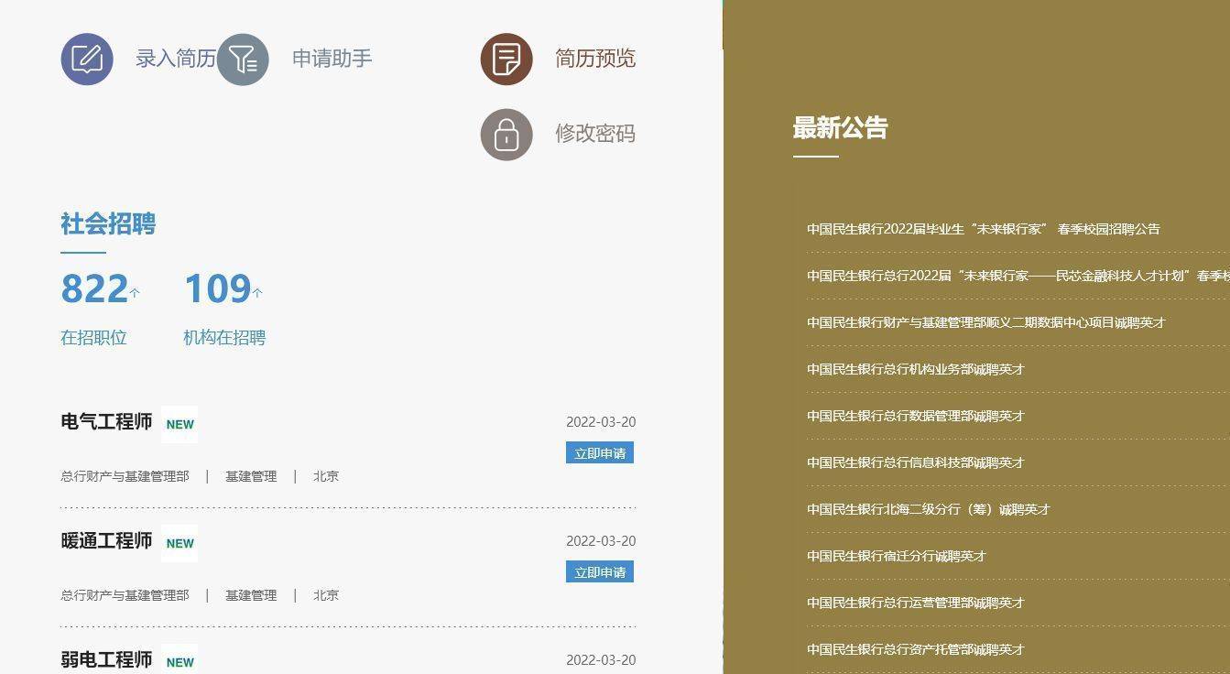Select the 简历预览 text label

(x=594, y=59)
